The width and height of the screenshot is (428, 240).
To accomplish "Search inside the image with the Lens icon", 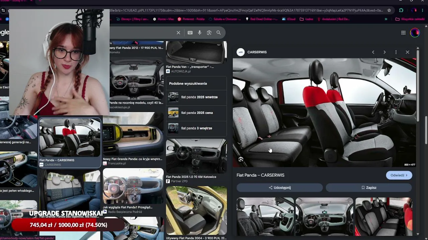I will pos(241,159).
